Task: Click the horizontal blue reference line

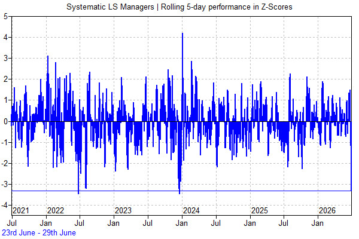Action: point(181,191)
